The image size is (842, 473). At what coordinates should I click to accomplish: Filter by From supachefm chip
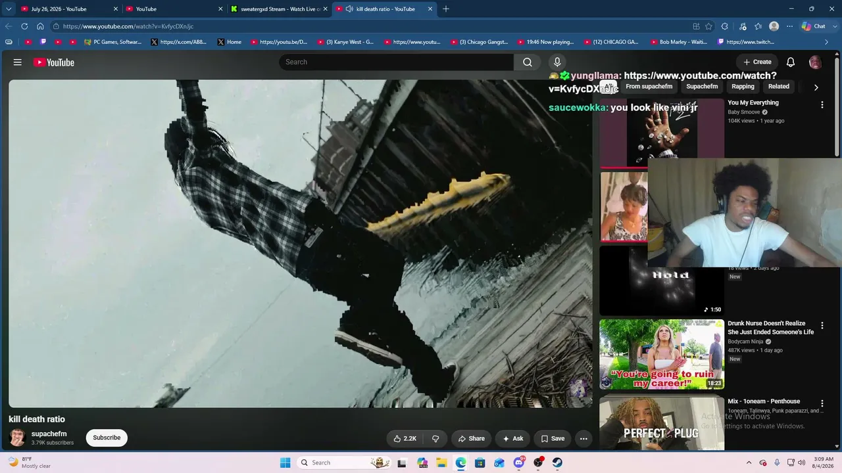pyautogui.click(x=649, y=87)
